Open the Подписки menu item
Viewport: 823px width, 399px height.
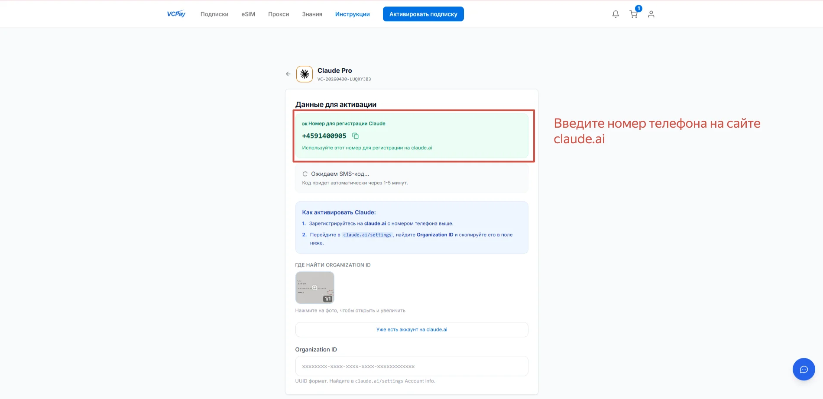pos(214,14)
